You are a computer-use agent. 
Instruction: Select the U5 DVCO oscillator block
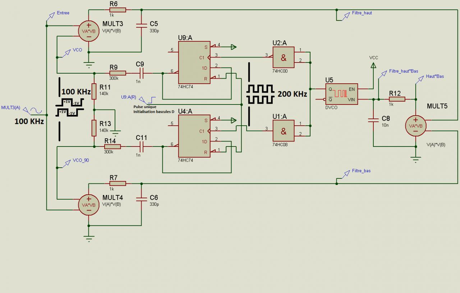[341, 94]
